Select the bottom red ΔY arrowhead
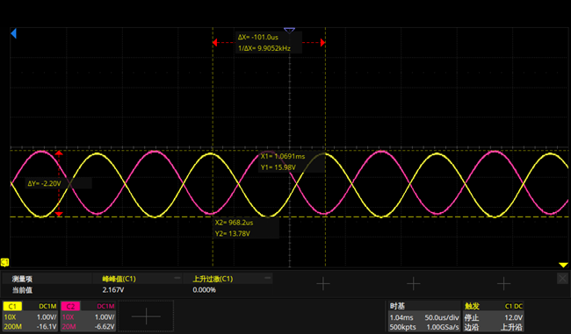571x334 pixels. tap(59, 214)
